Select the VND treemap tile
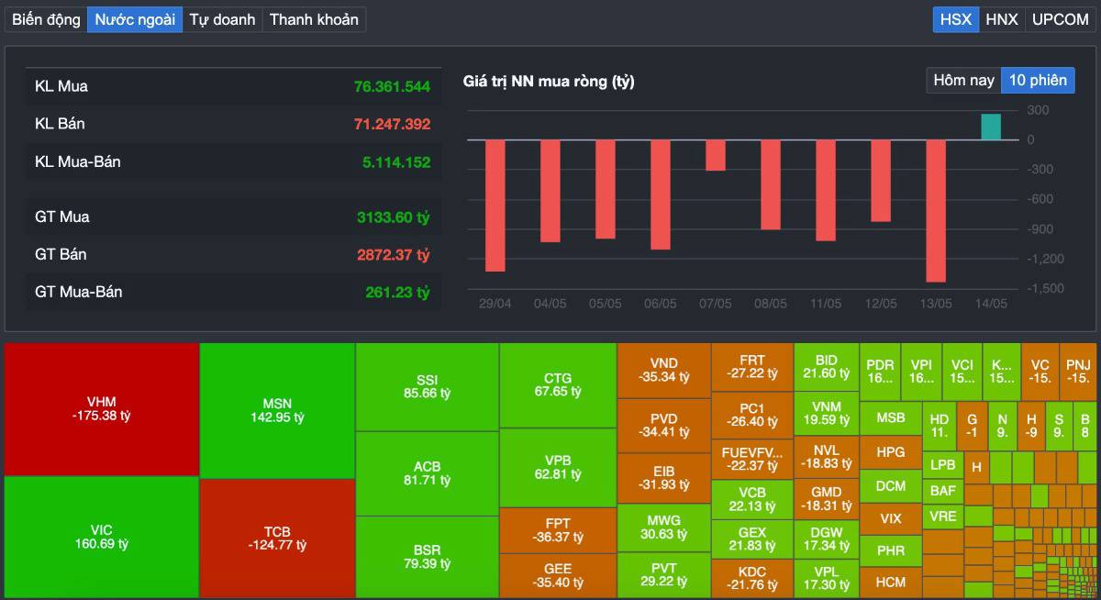This screenshot has width=1101, height=600. coord(663,370)
